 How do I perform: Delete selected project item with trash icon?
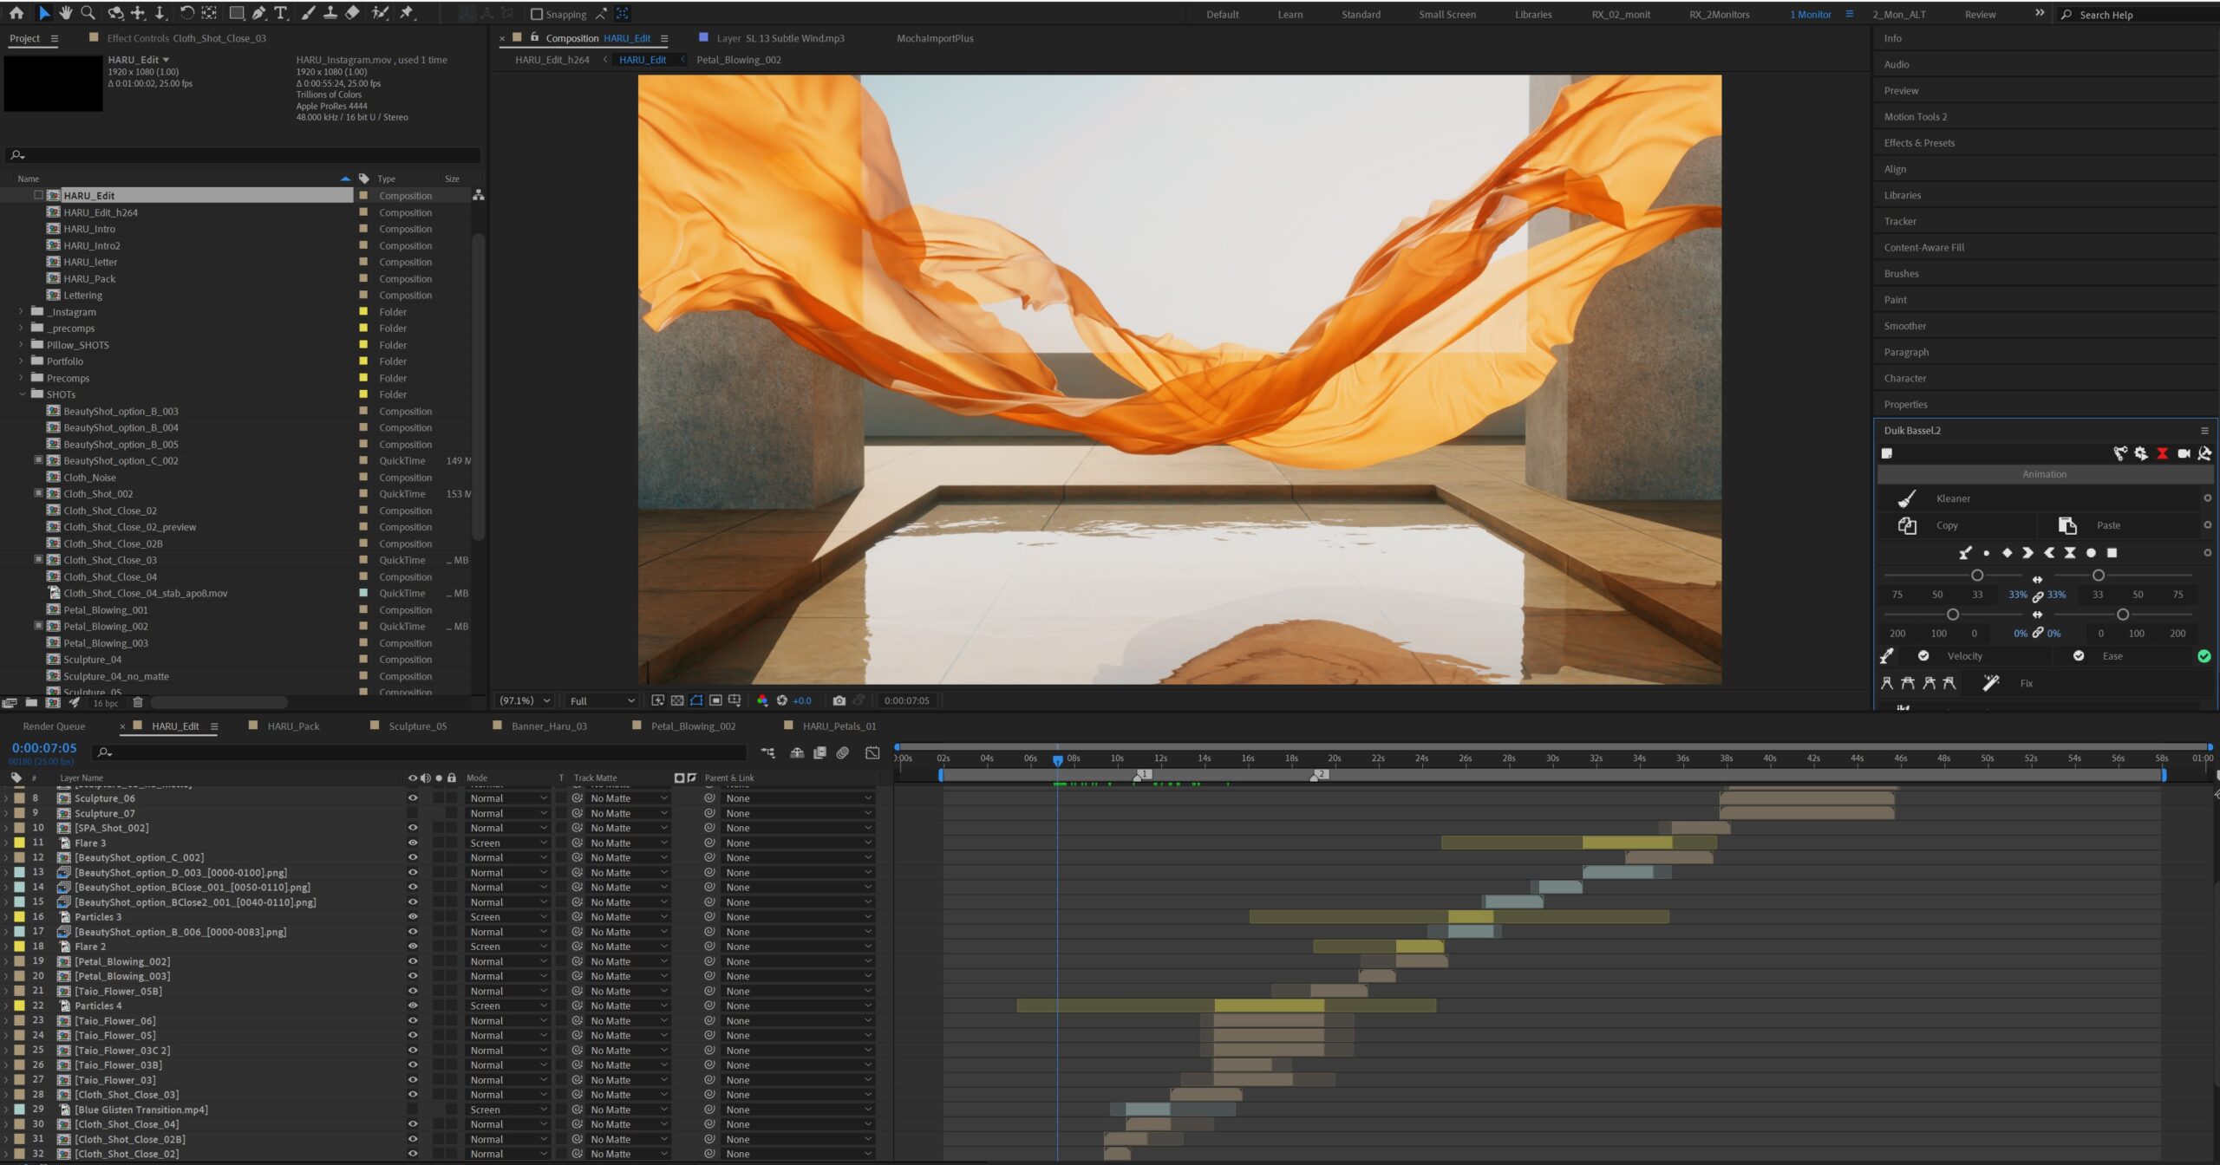point(137,703)
